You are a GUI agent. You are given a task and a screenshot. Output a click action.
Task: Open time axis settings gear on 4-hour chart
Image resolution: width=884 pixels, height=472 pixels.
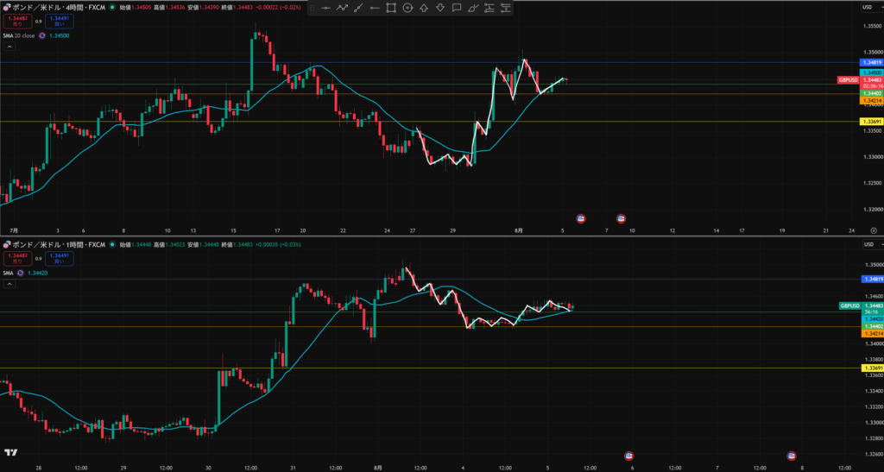tap(874, 230)
